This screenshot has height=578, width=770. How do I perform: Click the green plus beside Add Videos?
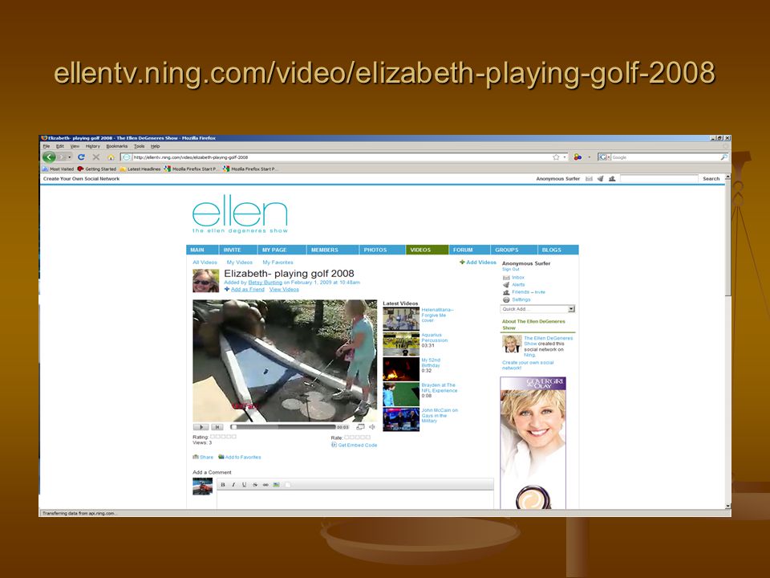point(462,262)
